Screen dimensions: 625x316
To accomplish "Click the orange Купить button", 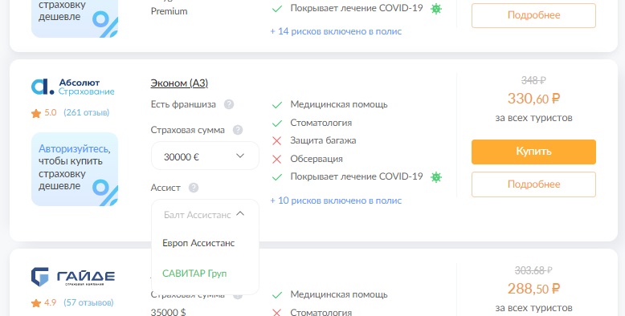I will click(x=533, y=152).
